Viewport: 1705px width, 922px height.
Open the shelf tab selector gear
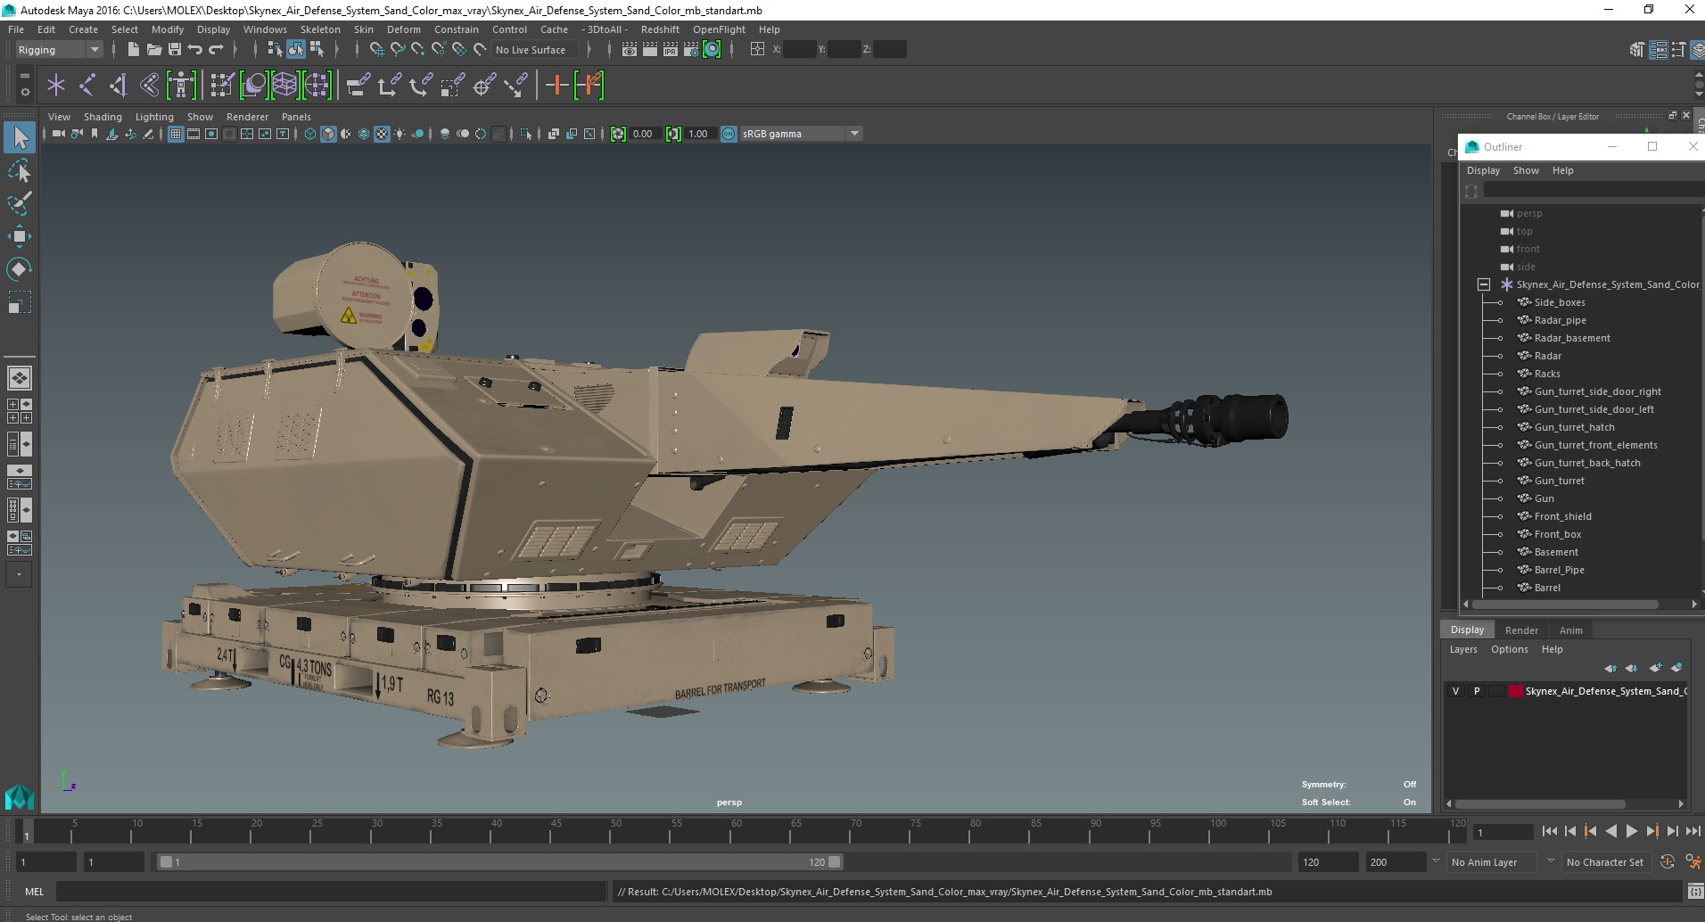pyautogui.click(x=24, y=91)
